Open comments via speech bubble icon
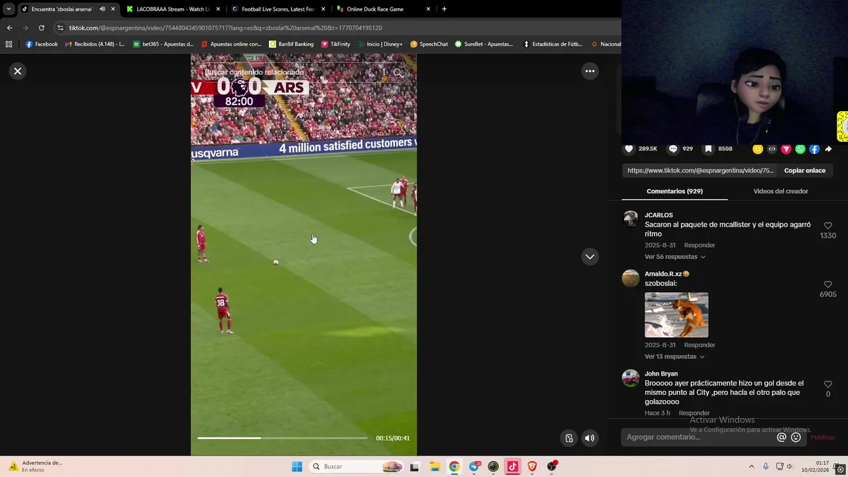Image resolution: width=848 pixels, height=477 pixels. [673, 149]
